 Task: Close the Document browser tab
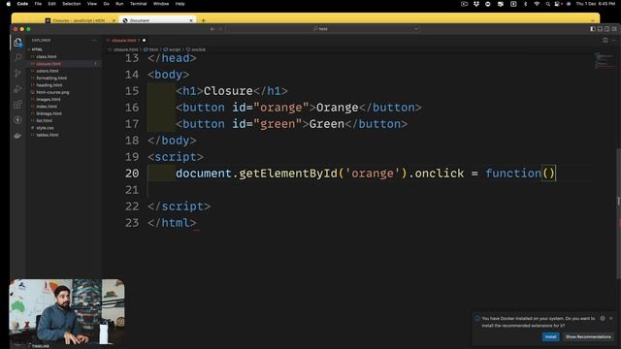191,20
